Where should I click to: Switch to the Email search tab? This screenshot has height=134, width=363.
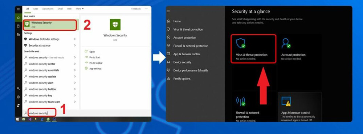(x=60, y=9)
